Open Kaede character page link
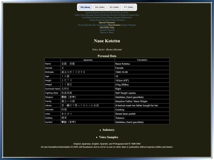214x160 pixels. pos(88,13)
